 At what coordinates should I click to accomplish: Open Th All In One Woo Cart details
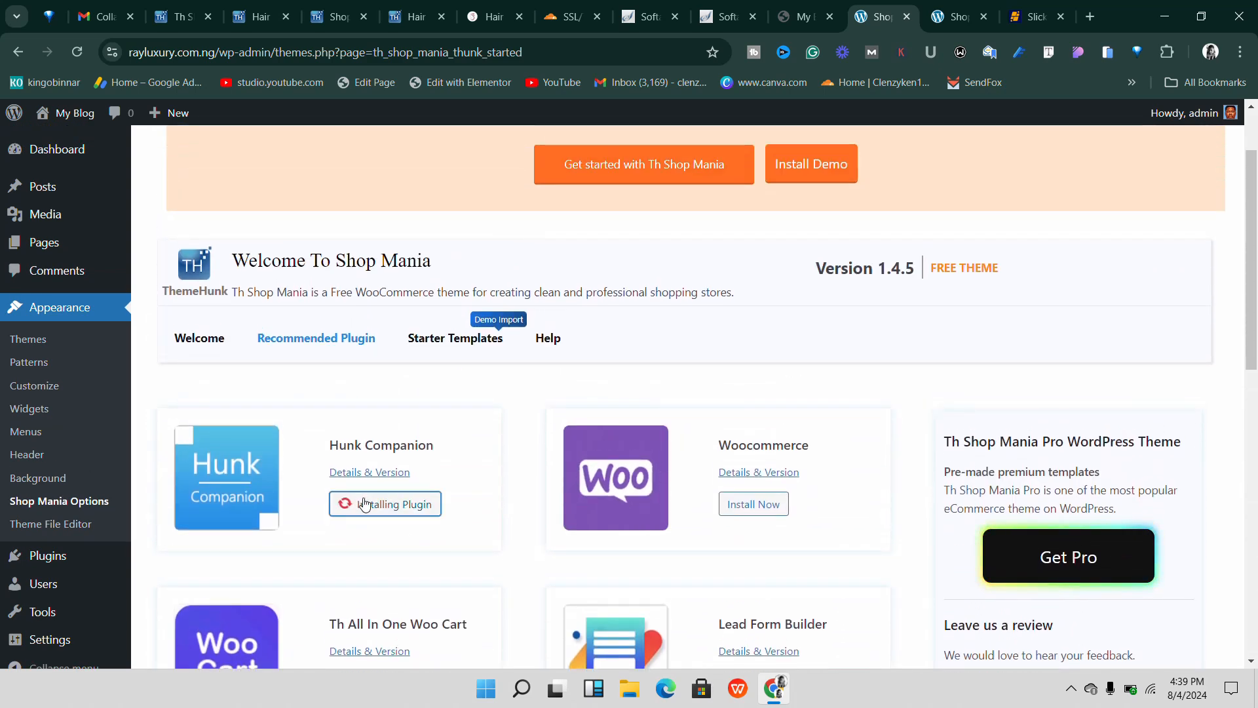(x=370, y=651)
